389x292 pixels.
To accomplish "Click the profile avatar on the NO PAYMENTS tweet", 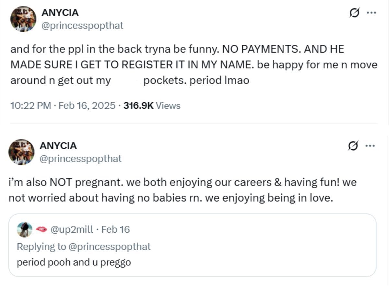I will click(x=23, y=19).
